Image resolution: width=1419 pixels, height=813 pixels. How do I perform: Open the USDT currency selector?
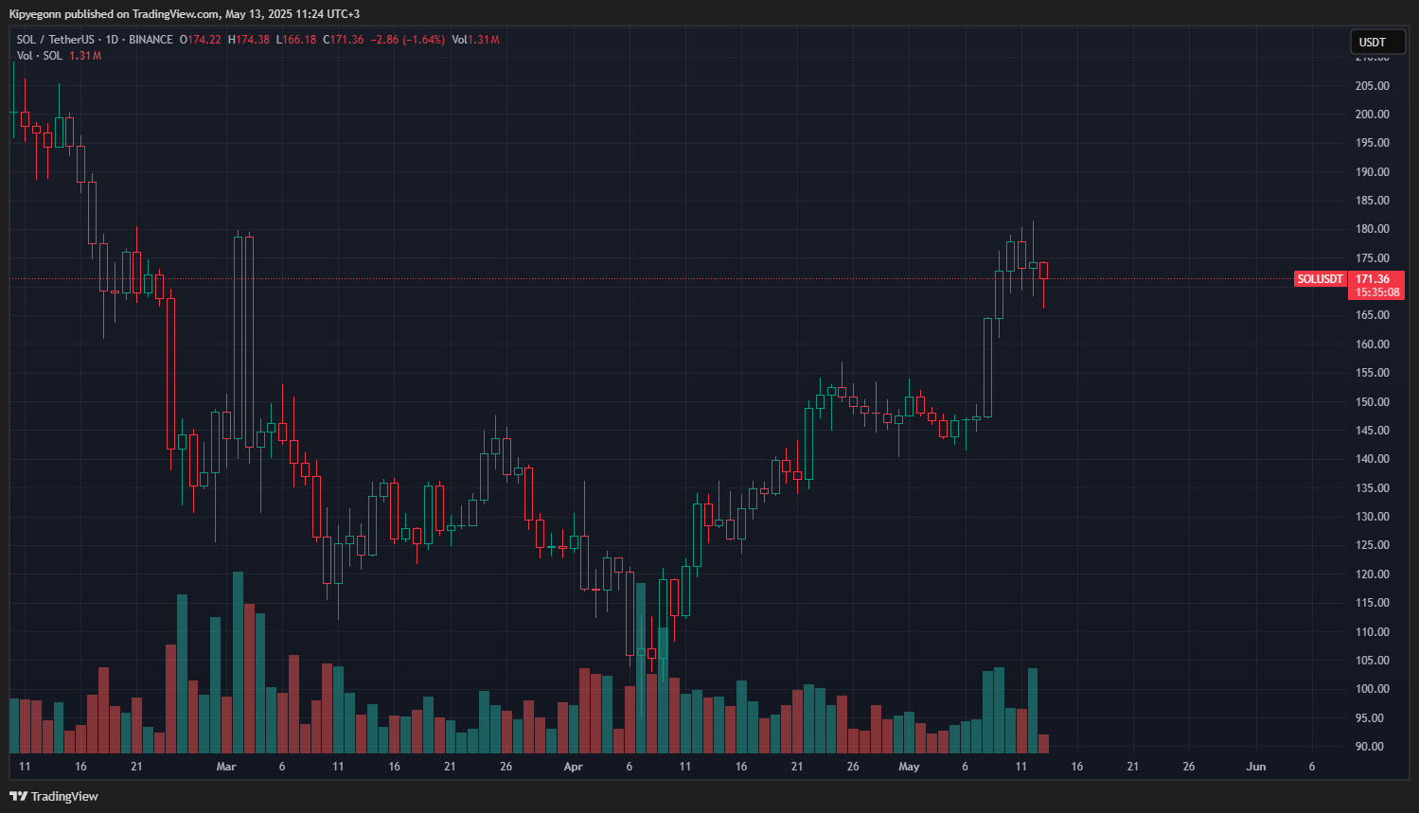(x=1377, y=42)
